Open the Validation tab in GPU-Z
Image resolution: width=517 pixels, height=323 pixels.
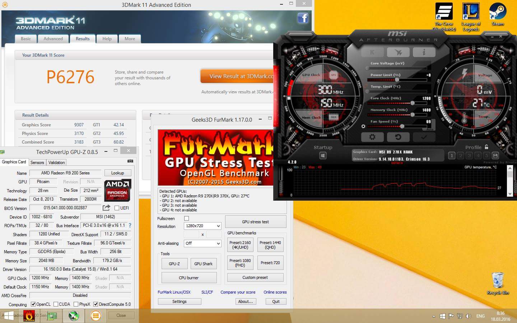coord(57,163)
